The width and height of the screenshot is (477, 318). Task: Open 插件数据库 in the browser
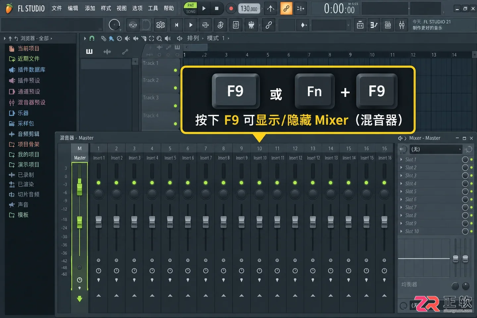[x=31, y=70]
